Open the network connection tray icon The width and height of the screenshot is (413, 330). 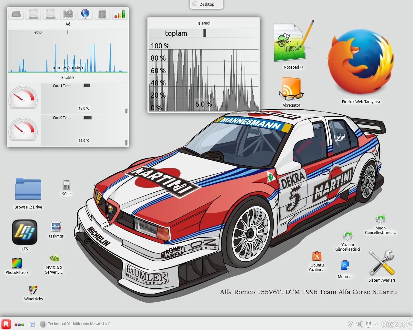[x=368, y=324]
